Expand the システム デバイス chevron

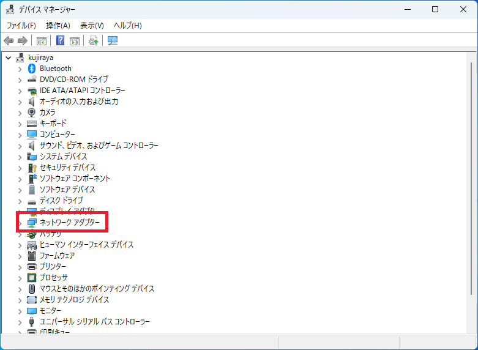[20, 157]
